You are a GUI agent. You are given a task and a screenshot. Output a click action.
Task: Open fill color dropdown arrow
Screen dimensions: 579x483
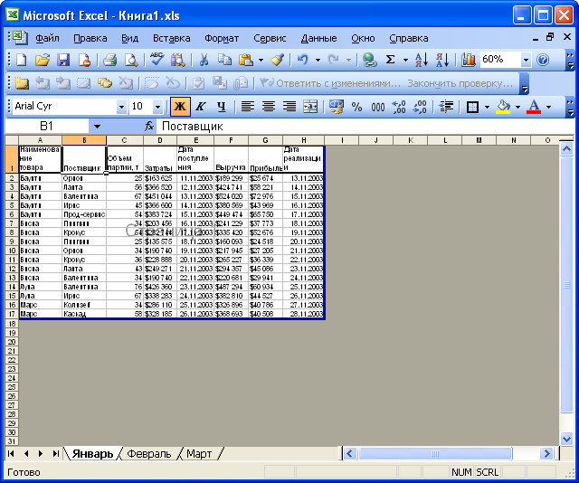coord(517,107)
